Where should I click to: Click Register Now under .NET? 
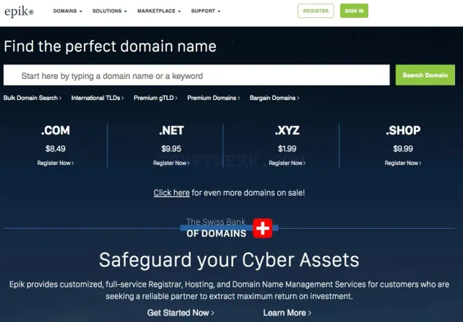pyautogui.click(x=171, y=163)
